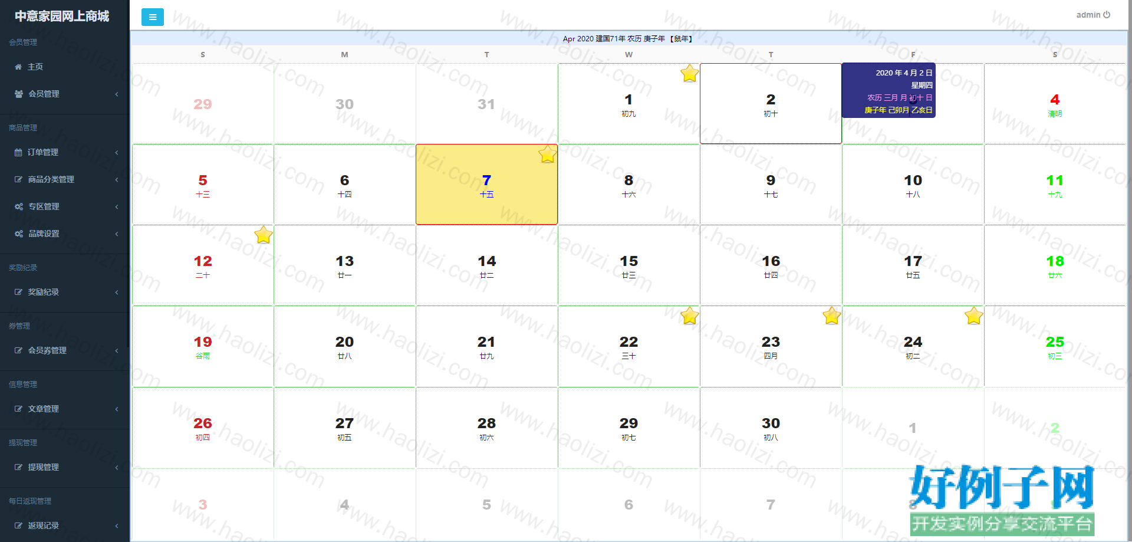Click the edit icon beside 商品分类管理
This screenshot has width=1132, height=542.
tap(18, 179)
